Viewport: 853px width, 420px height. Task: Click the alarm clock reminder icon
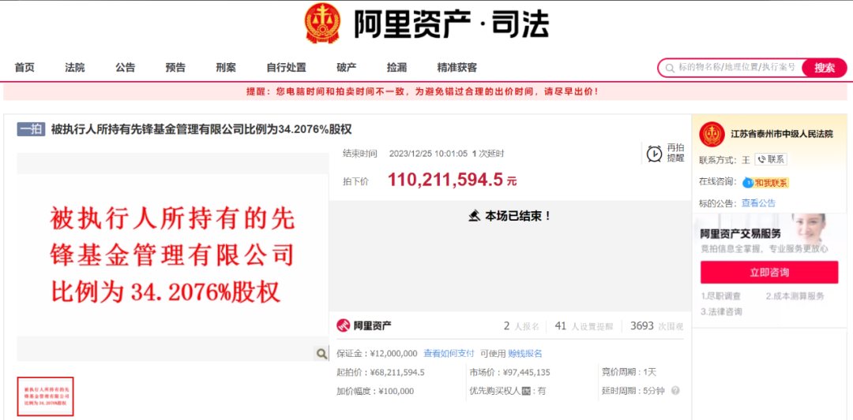click(655, 154)
